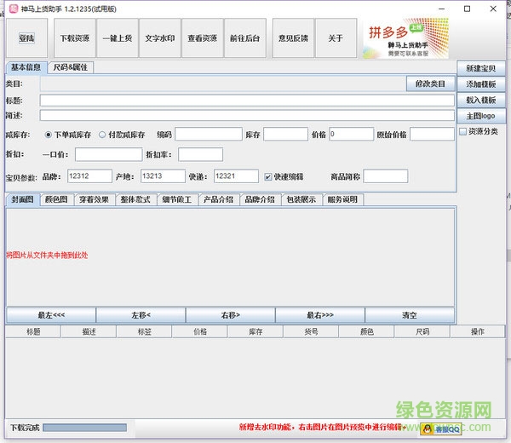This screenshot has width=511, height=443.
Task: Click the 右移> button
Action: coord(231,315)
